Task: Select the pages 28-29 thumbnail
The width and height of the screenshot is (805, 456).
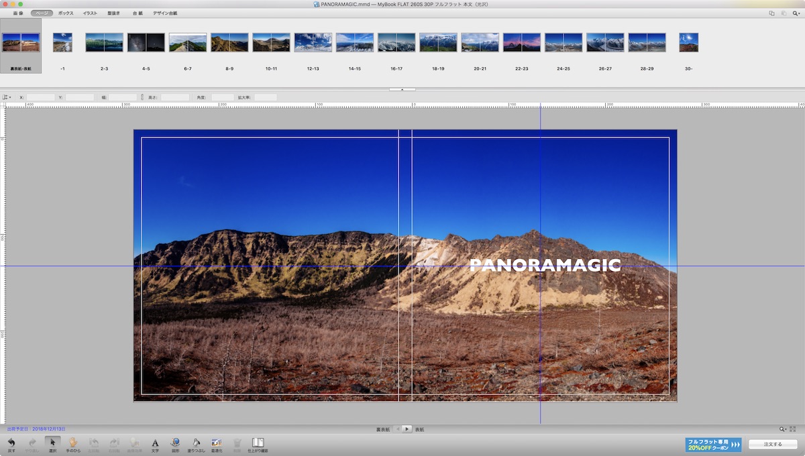Action: pyautogui.click(x=647, y=43)
